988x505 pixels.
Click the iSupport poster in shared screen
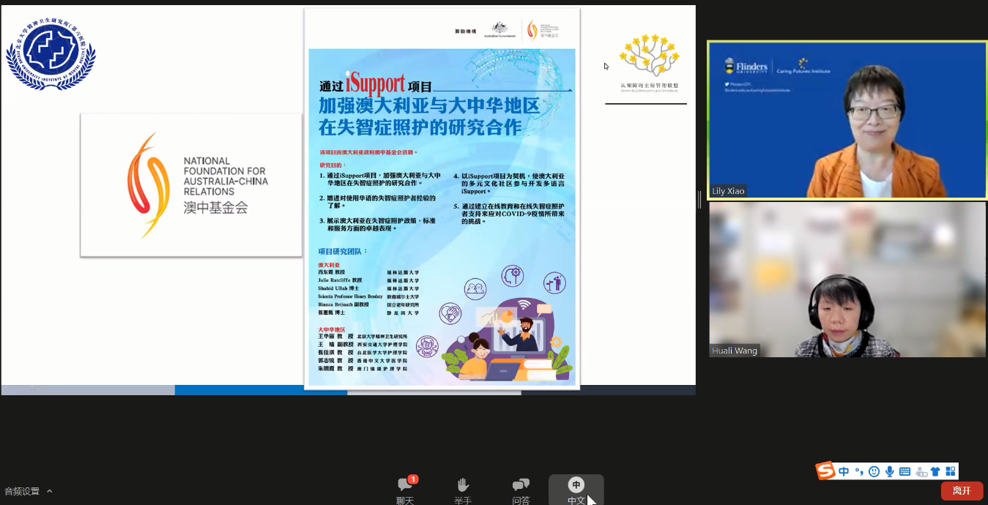pyautogui.click(x=442, y=198)
